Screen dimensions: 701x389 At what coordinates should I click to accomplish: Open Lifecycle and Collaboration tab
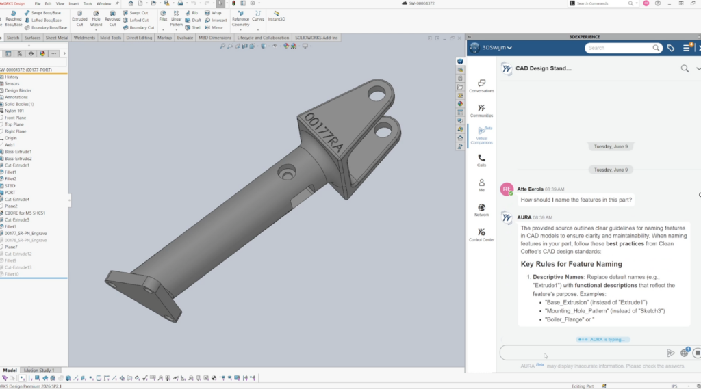[263, 38]
